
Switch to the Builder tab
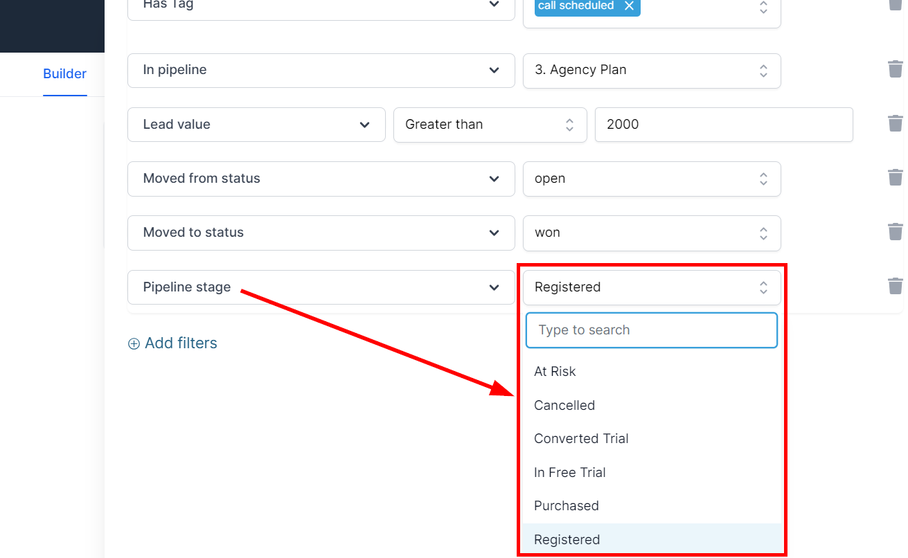pyautogui.click(x=64, y=74)
